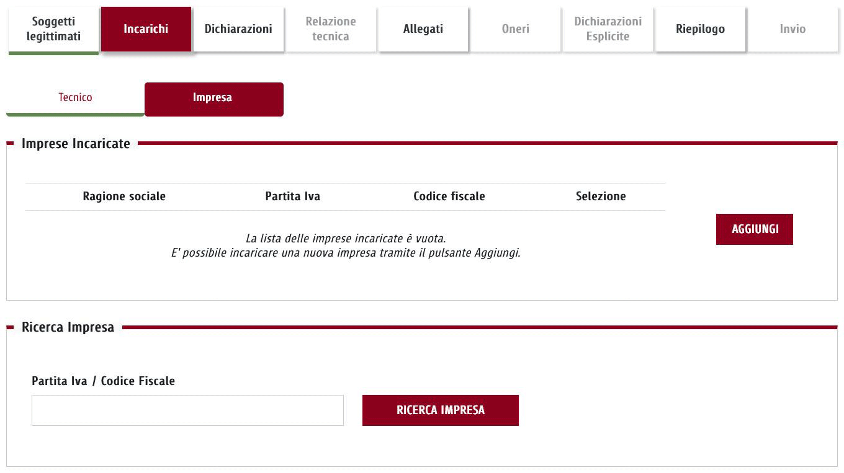Click the Selezione column header
The height and width of the screenshot is (473, 844).
tap(601, 197)
